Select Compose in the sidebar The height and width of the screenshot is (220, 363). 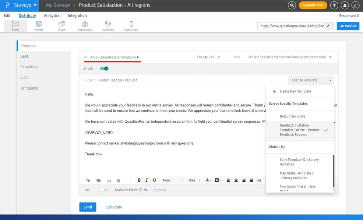click(x=44, y=46)
